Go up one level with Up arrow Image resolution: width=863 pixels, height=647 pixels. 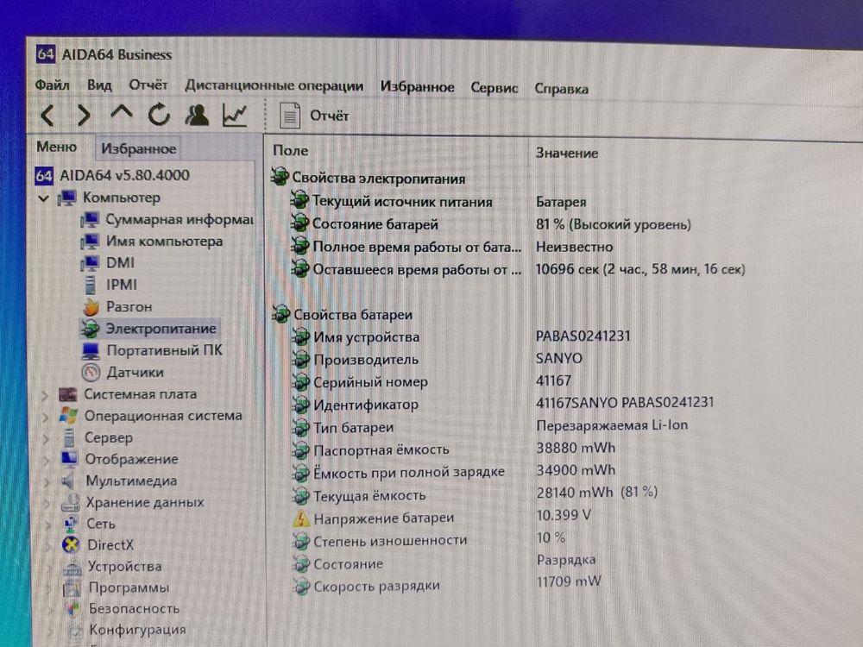121,113
